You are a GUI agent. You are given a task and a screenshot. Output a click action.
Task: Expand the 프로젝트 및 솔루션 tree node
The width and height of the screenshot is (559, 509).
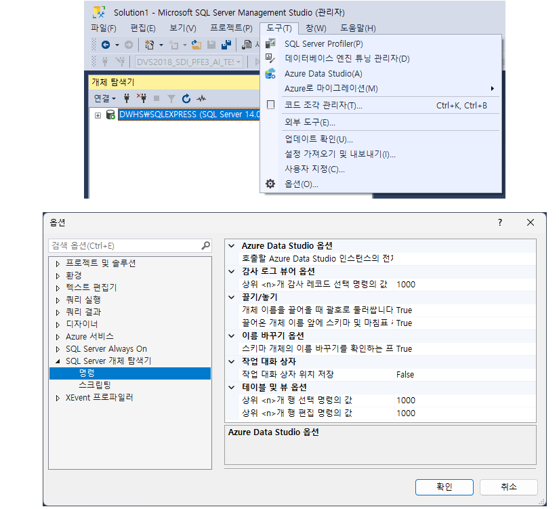point(58,264)
